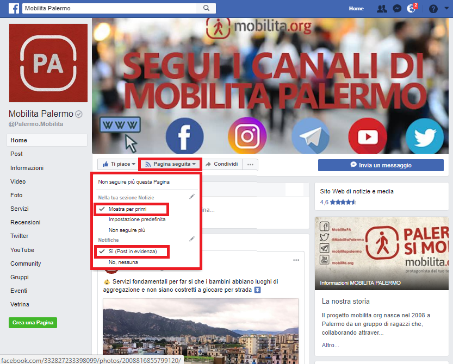This screenshot has width=453, height=364.
Task: Open notifications globe icon
Action: pos(411,8)
